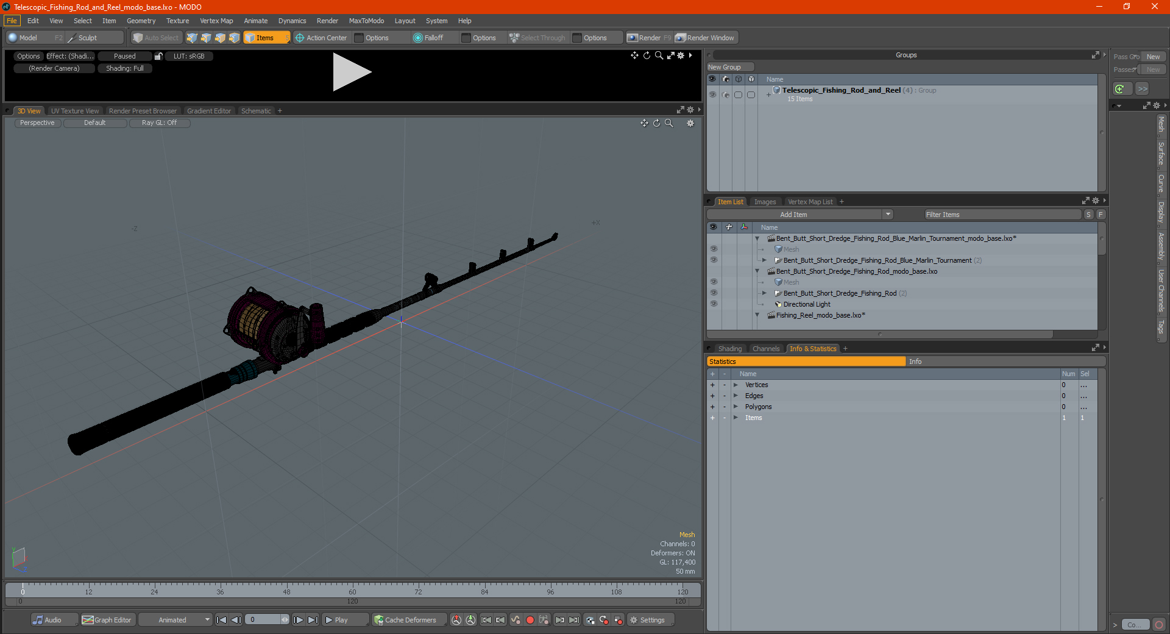1170x634 pixels.
Task: Open render preview gear settings
Action: 681,55
